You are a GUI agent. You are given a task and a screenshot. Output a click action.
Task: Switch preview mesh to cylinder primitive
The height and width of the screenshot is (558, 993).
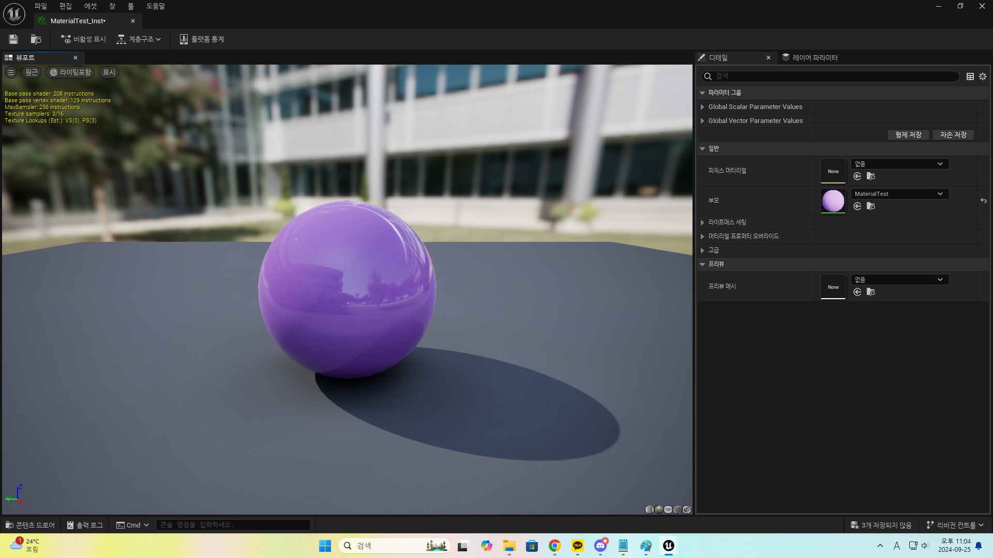[649, 509]
